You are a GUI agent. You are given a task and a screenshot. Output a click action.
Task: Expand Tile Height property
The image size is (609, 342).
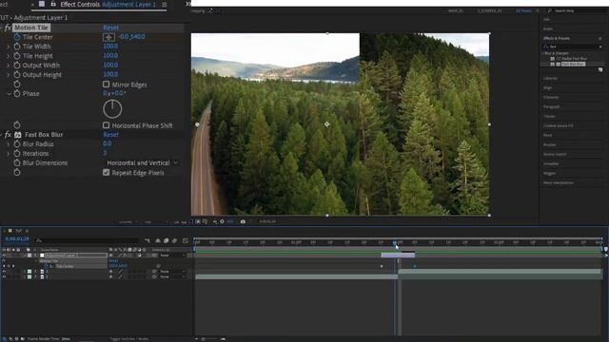(9, 56)
